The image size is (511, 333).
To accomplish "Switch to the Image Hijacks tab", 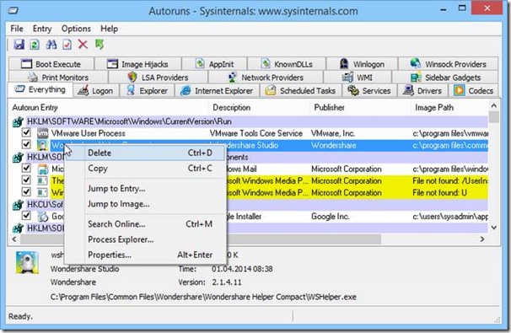I will point(137,64).
